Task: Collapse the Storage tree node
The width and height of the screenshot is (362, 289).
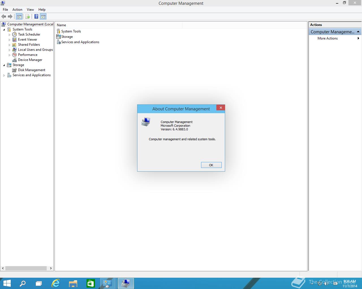Action: point(4,65)
